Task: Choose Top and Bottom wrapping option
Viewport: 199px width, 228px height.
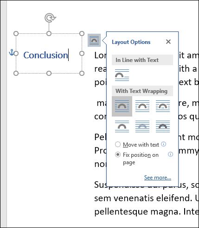Action: pos(122,127)
